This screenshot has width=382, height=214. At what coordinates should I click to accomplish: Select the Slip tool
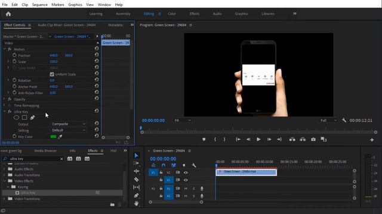[x=137, y=187]
